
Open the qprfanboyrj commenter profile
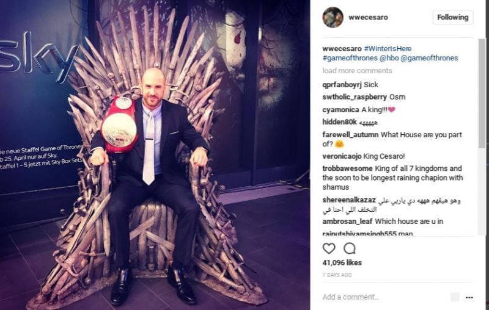click(342, 85)
